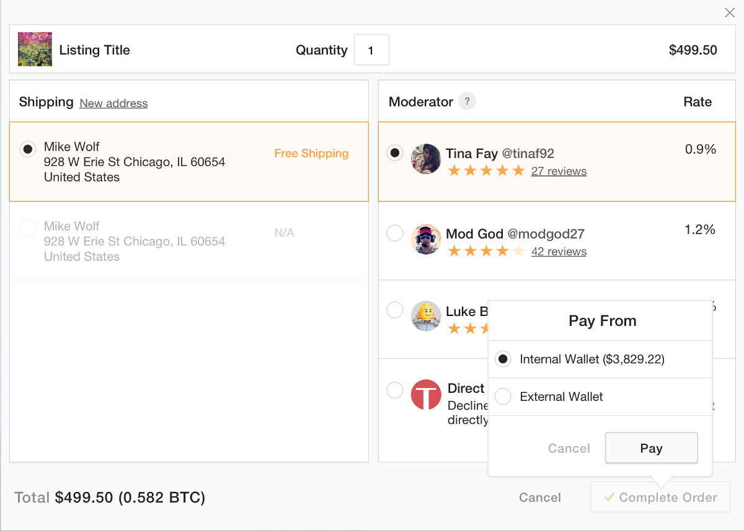Click Luke's Lego head avatar
The height and width of the screenshot is (531, 744).
pyautogui.click(x=426, y=316)
